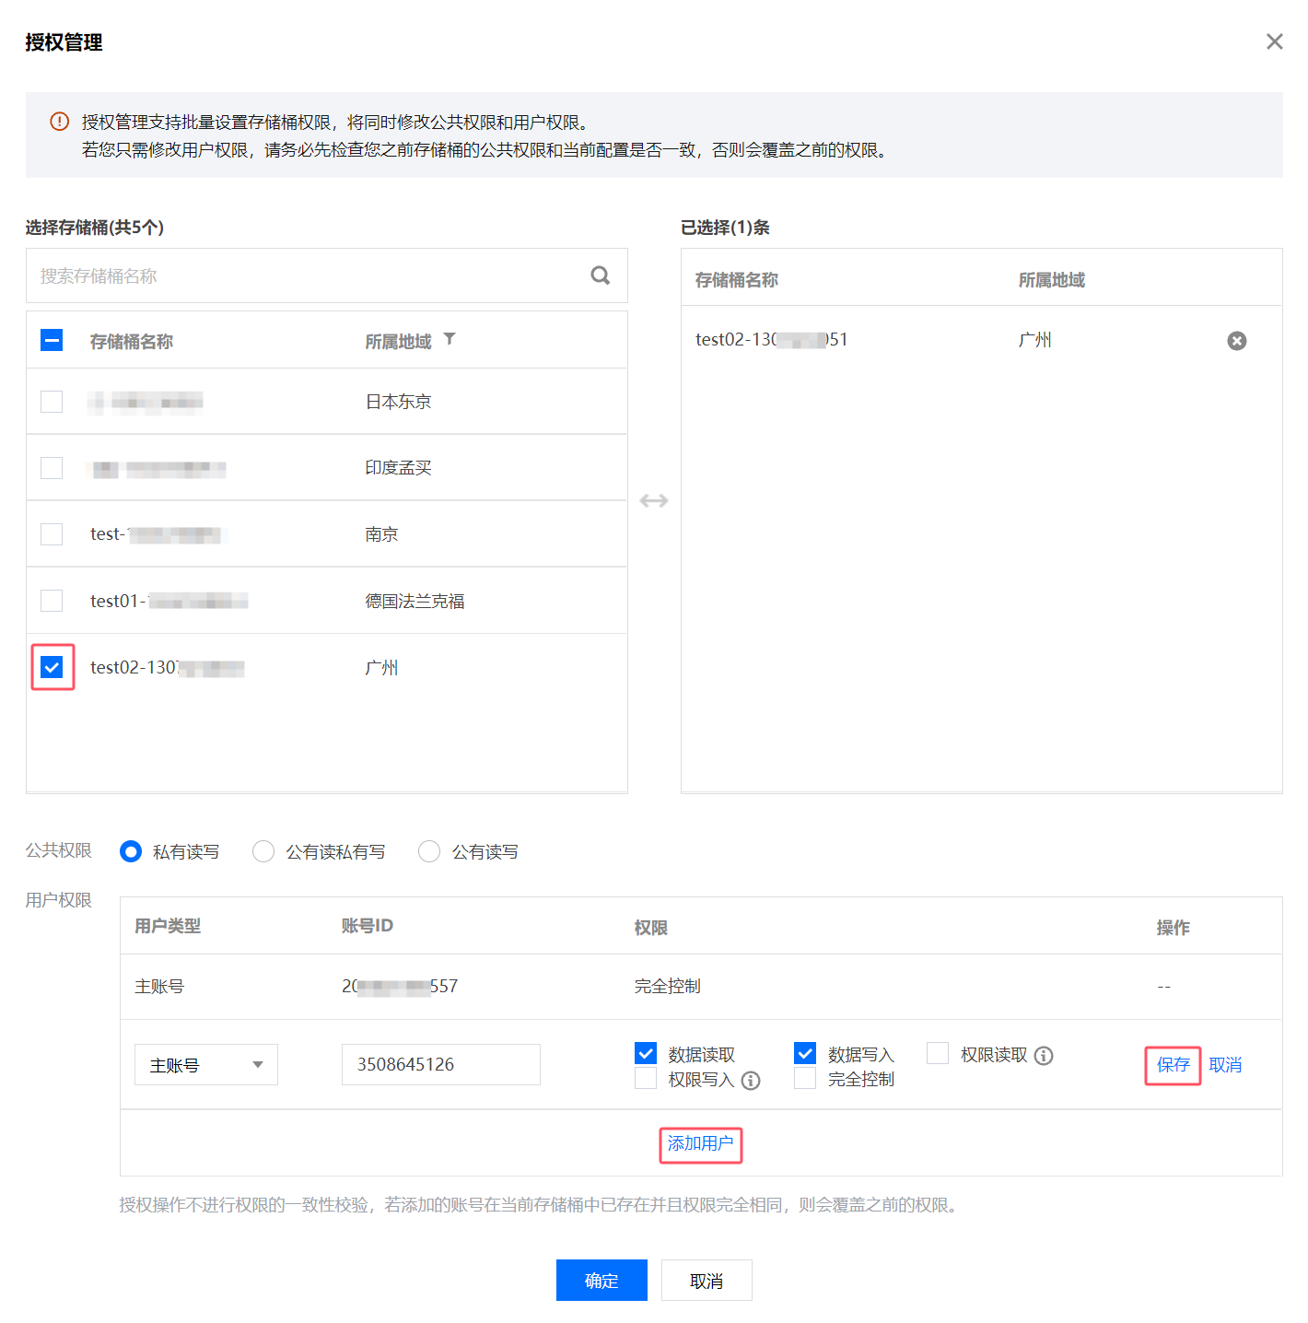Open the 所属地域 filter funnel icon

[450, 339]
